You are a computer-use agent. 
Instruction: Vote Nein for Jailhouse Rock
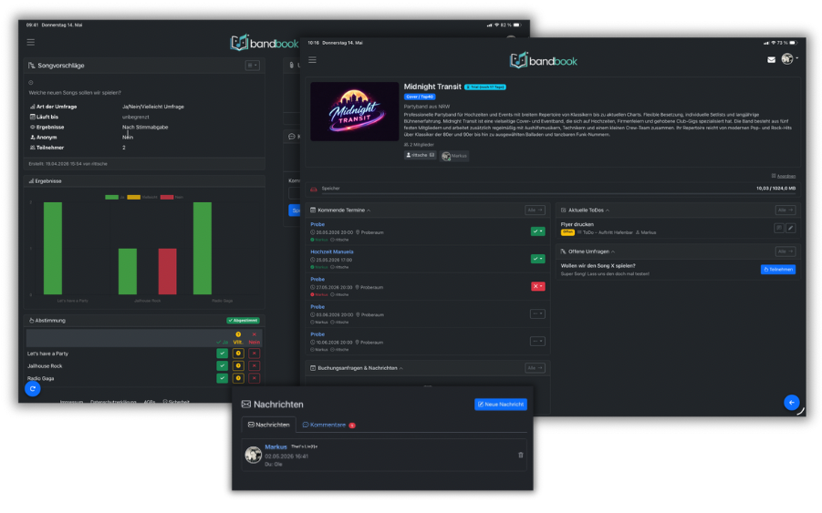click(255, 366)
